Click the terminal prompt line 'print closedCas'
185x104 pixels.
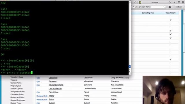coord(16,73)
